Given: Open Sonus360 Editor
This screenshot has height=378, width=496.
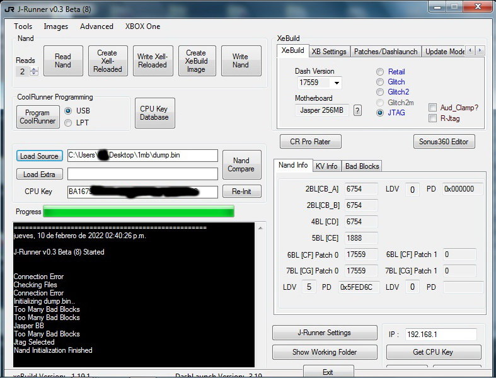Looking at the screenshot, I should pyautogui.click(x=444, y=142).
